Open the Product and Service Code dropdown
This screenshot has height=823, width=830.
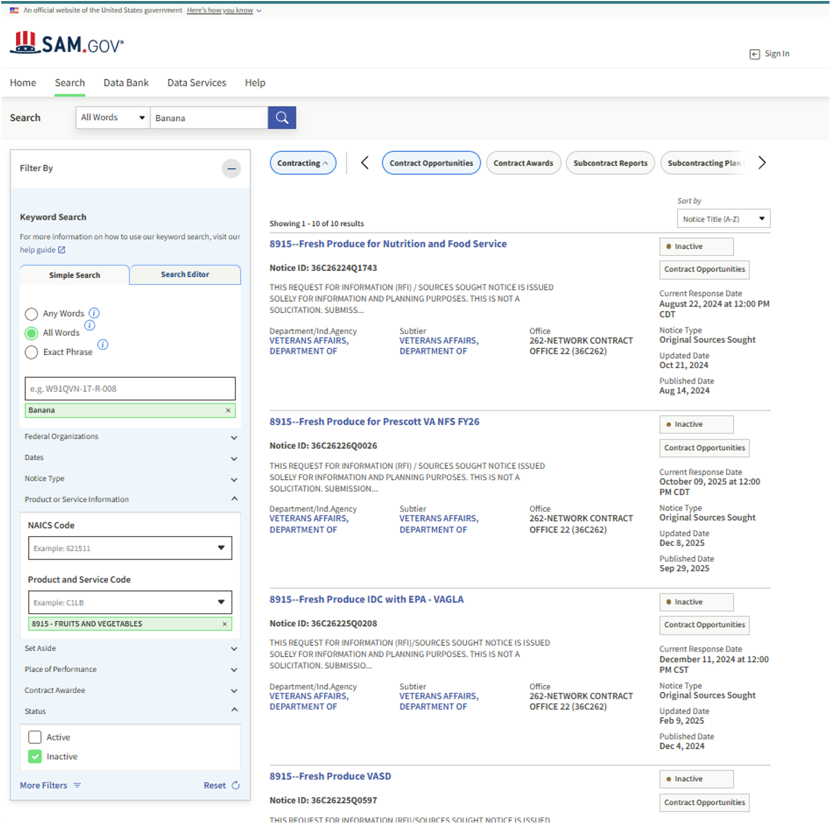pyautogui.click(x=130, y=602)
